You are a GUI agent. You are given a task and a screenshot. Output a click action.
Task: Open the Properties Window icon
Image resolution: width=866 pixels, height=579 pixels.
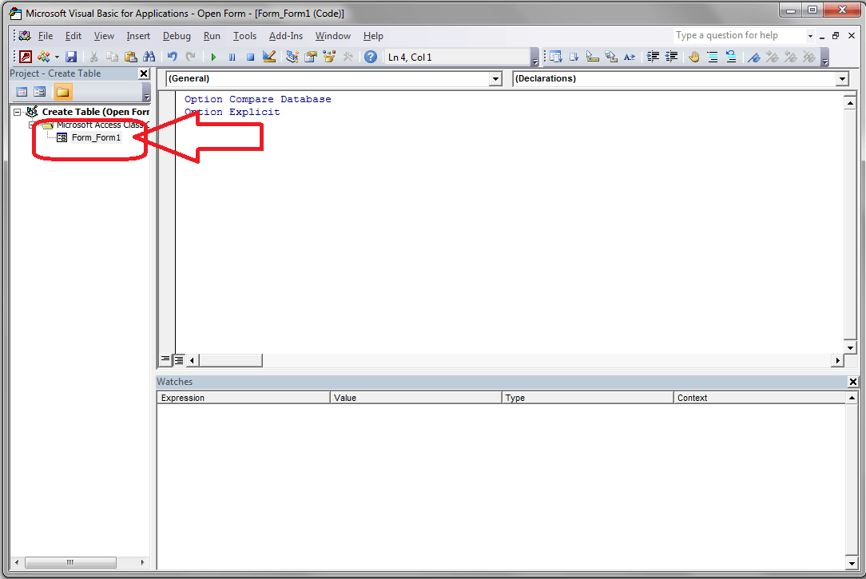(x=311, y=56)
